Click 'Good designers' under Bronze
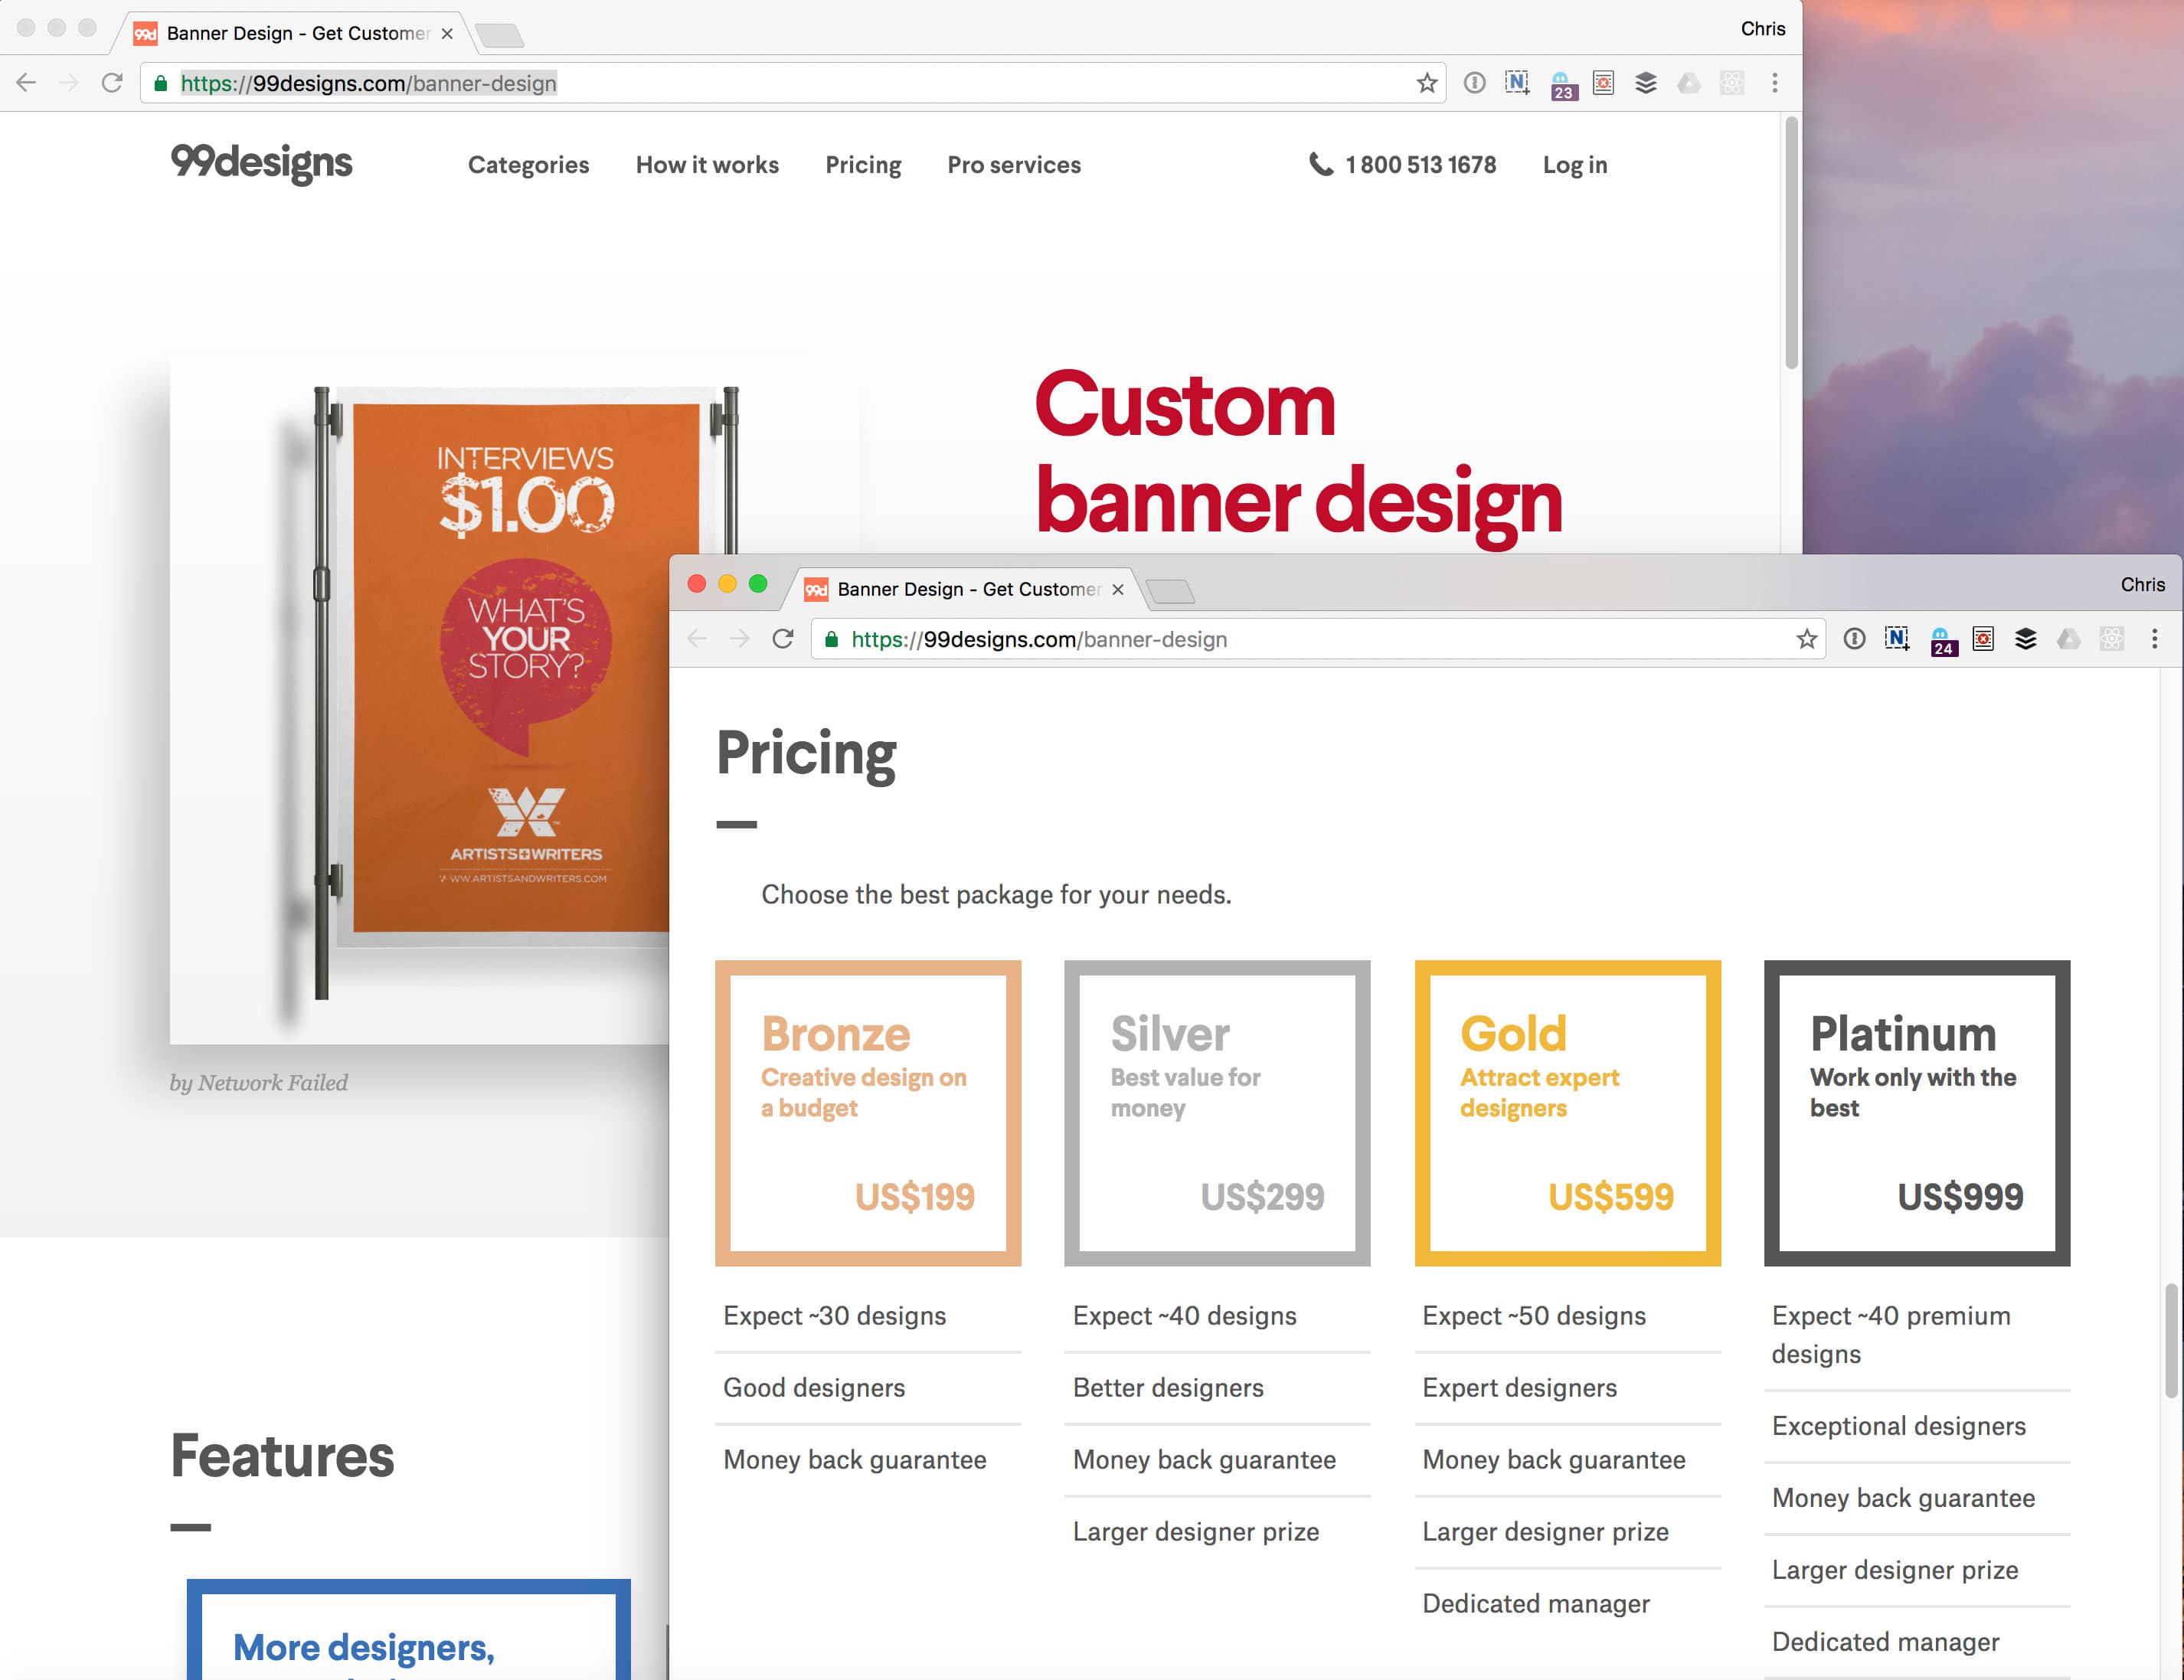The image size is (2184, 1680). point(814,1388)
